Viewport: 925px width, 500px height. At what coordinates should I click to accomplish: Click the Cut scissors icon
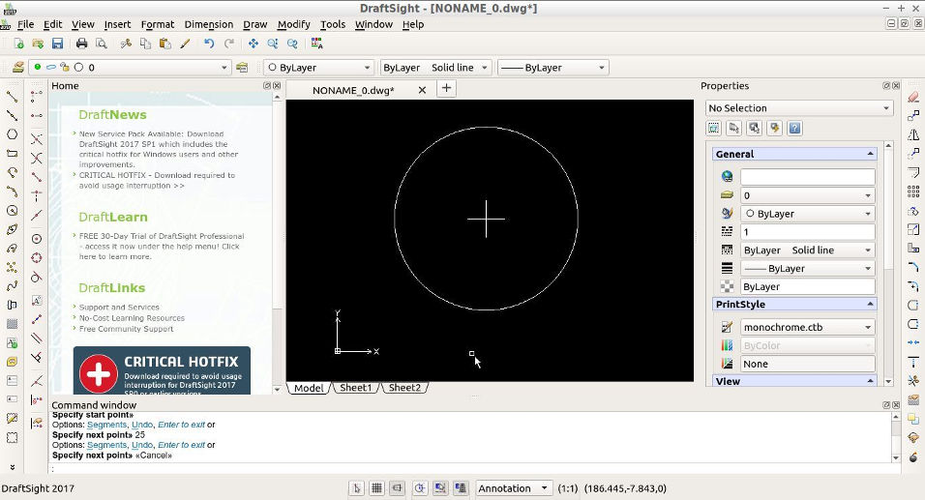[x=126, y=44]
